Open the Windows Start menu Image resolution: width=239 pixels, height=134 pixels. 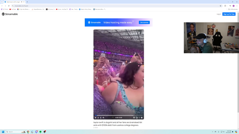pos(3,132)
